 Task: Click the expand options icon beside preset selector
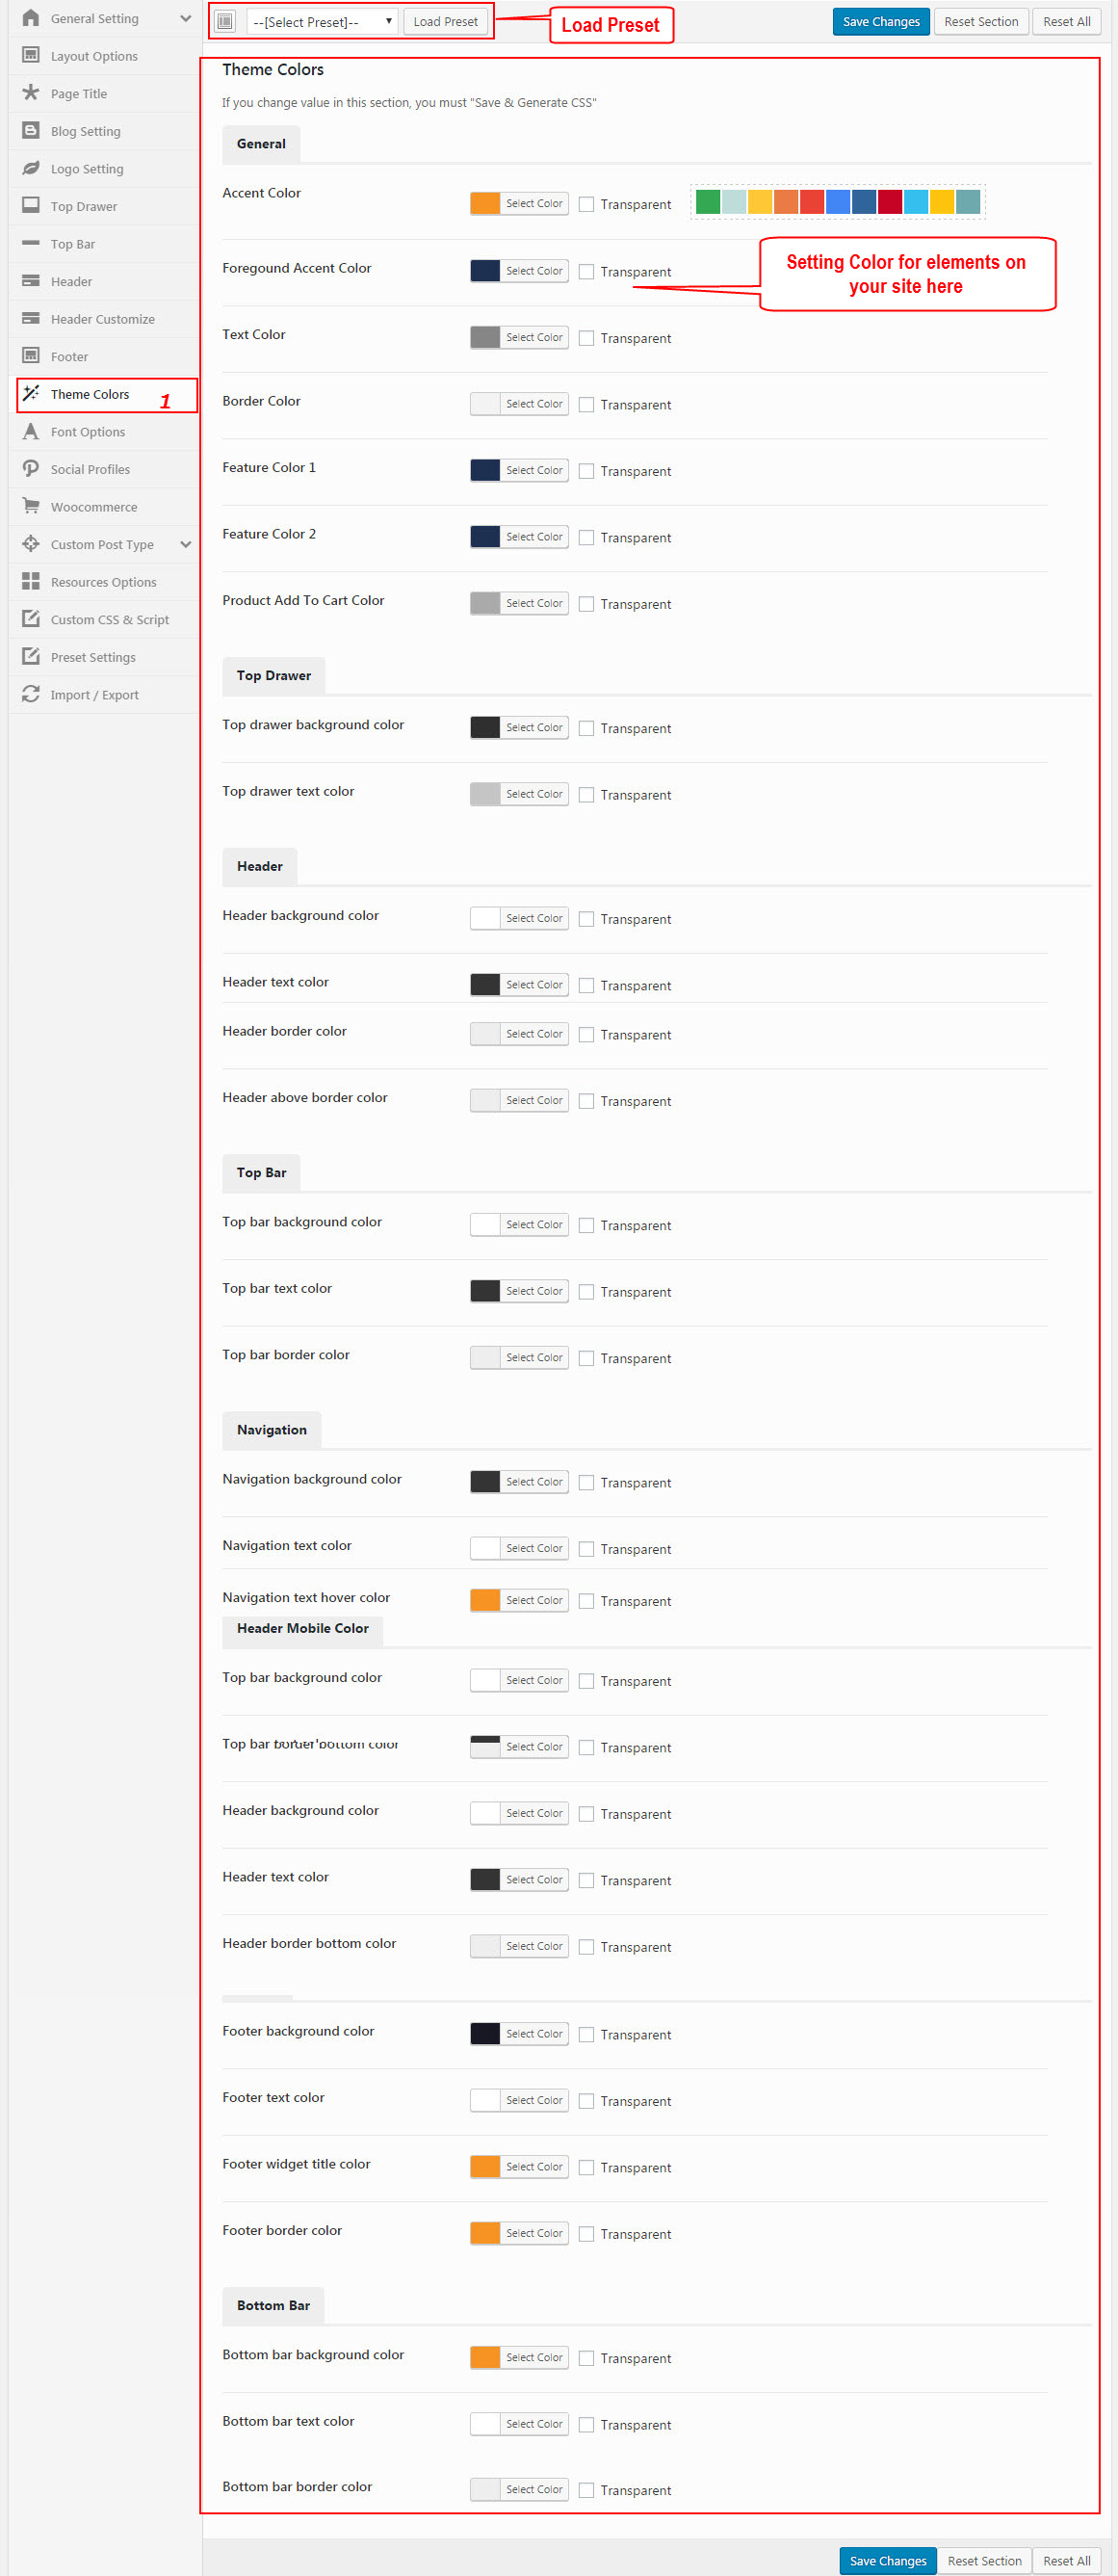coord(225,21)
